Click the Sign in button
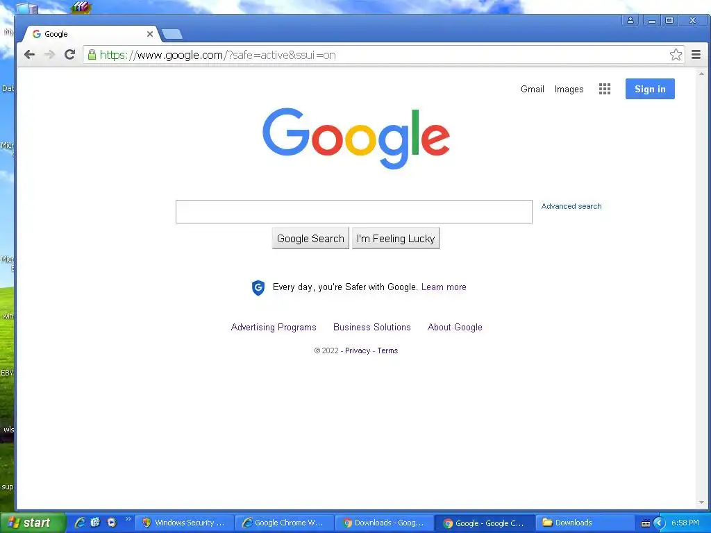711x533 pixels. 650,89
